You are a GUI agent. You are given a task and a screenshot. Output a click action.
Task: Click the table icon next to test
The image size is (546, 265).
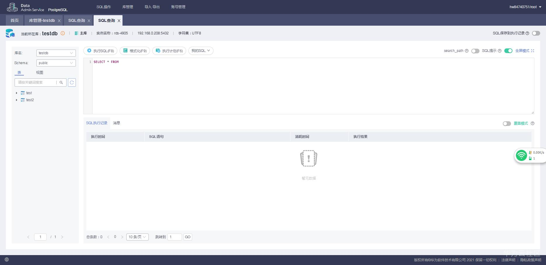22,93
